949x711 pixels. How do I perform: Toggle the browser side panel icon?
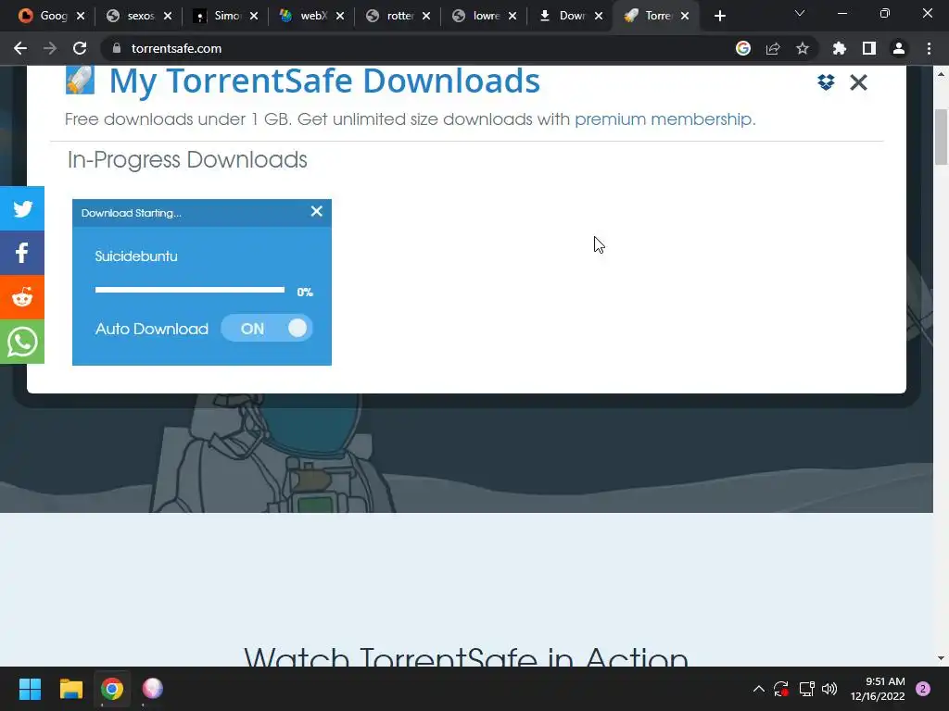pos(869,48)
